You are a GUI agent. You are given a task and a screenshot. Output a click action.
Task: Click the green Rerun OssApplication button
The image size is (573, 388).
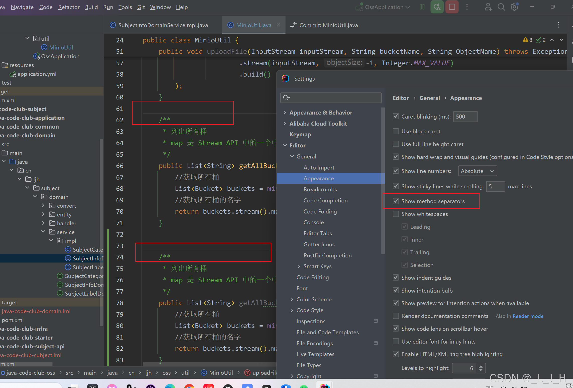click(x=437, y=7)
